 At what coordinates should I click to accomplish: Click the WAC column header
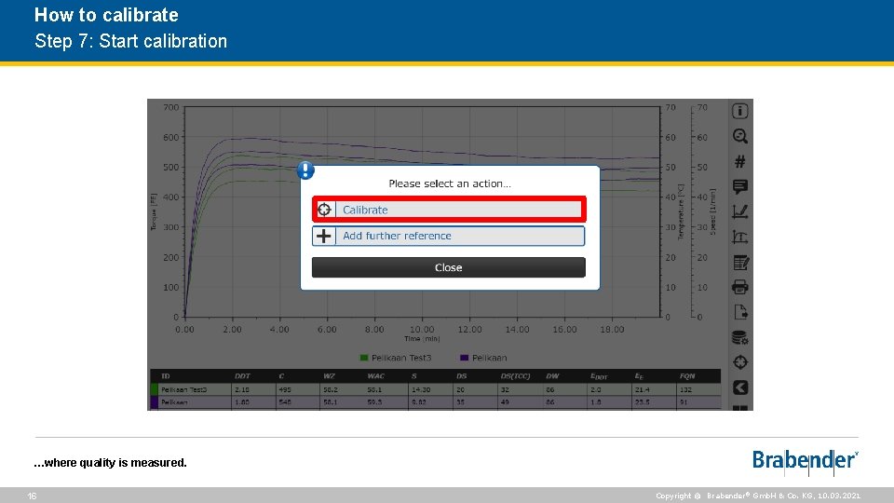click(x=375, y=375)
